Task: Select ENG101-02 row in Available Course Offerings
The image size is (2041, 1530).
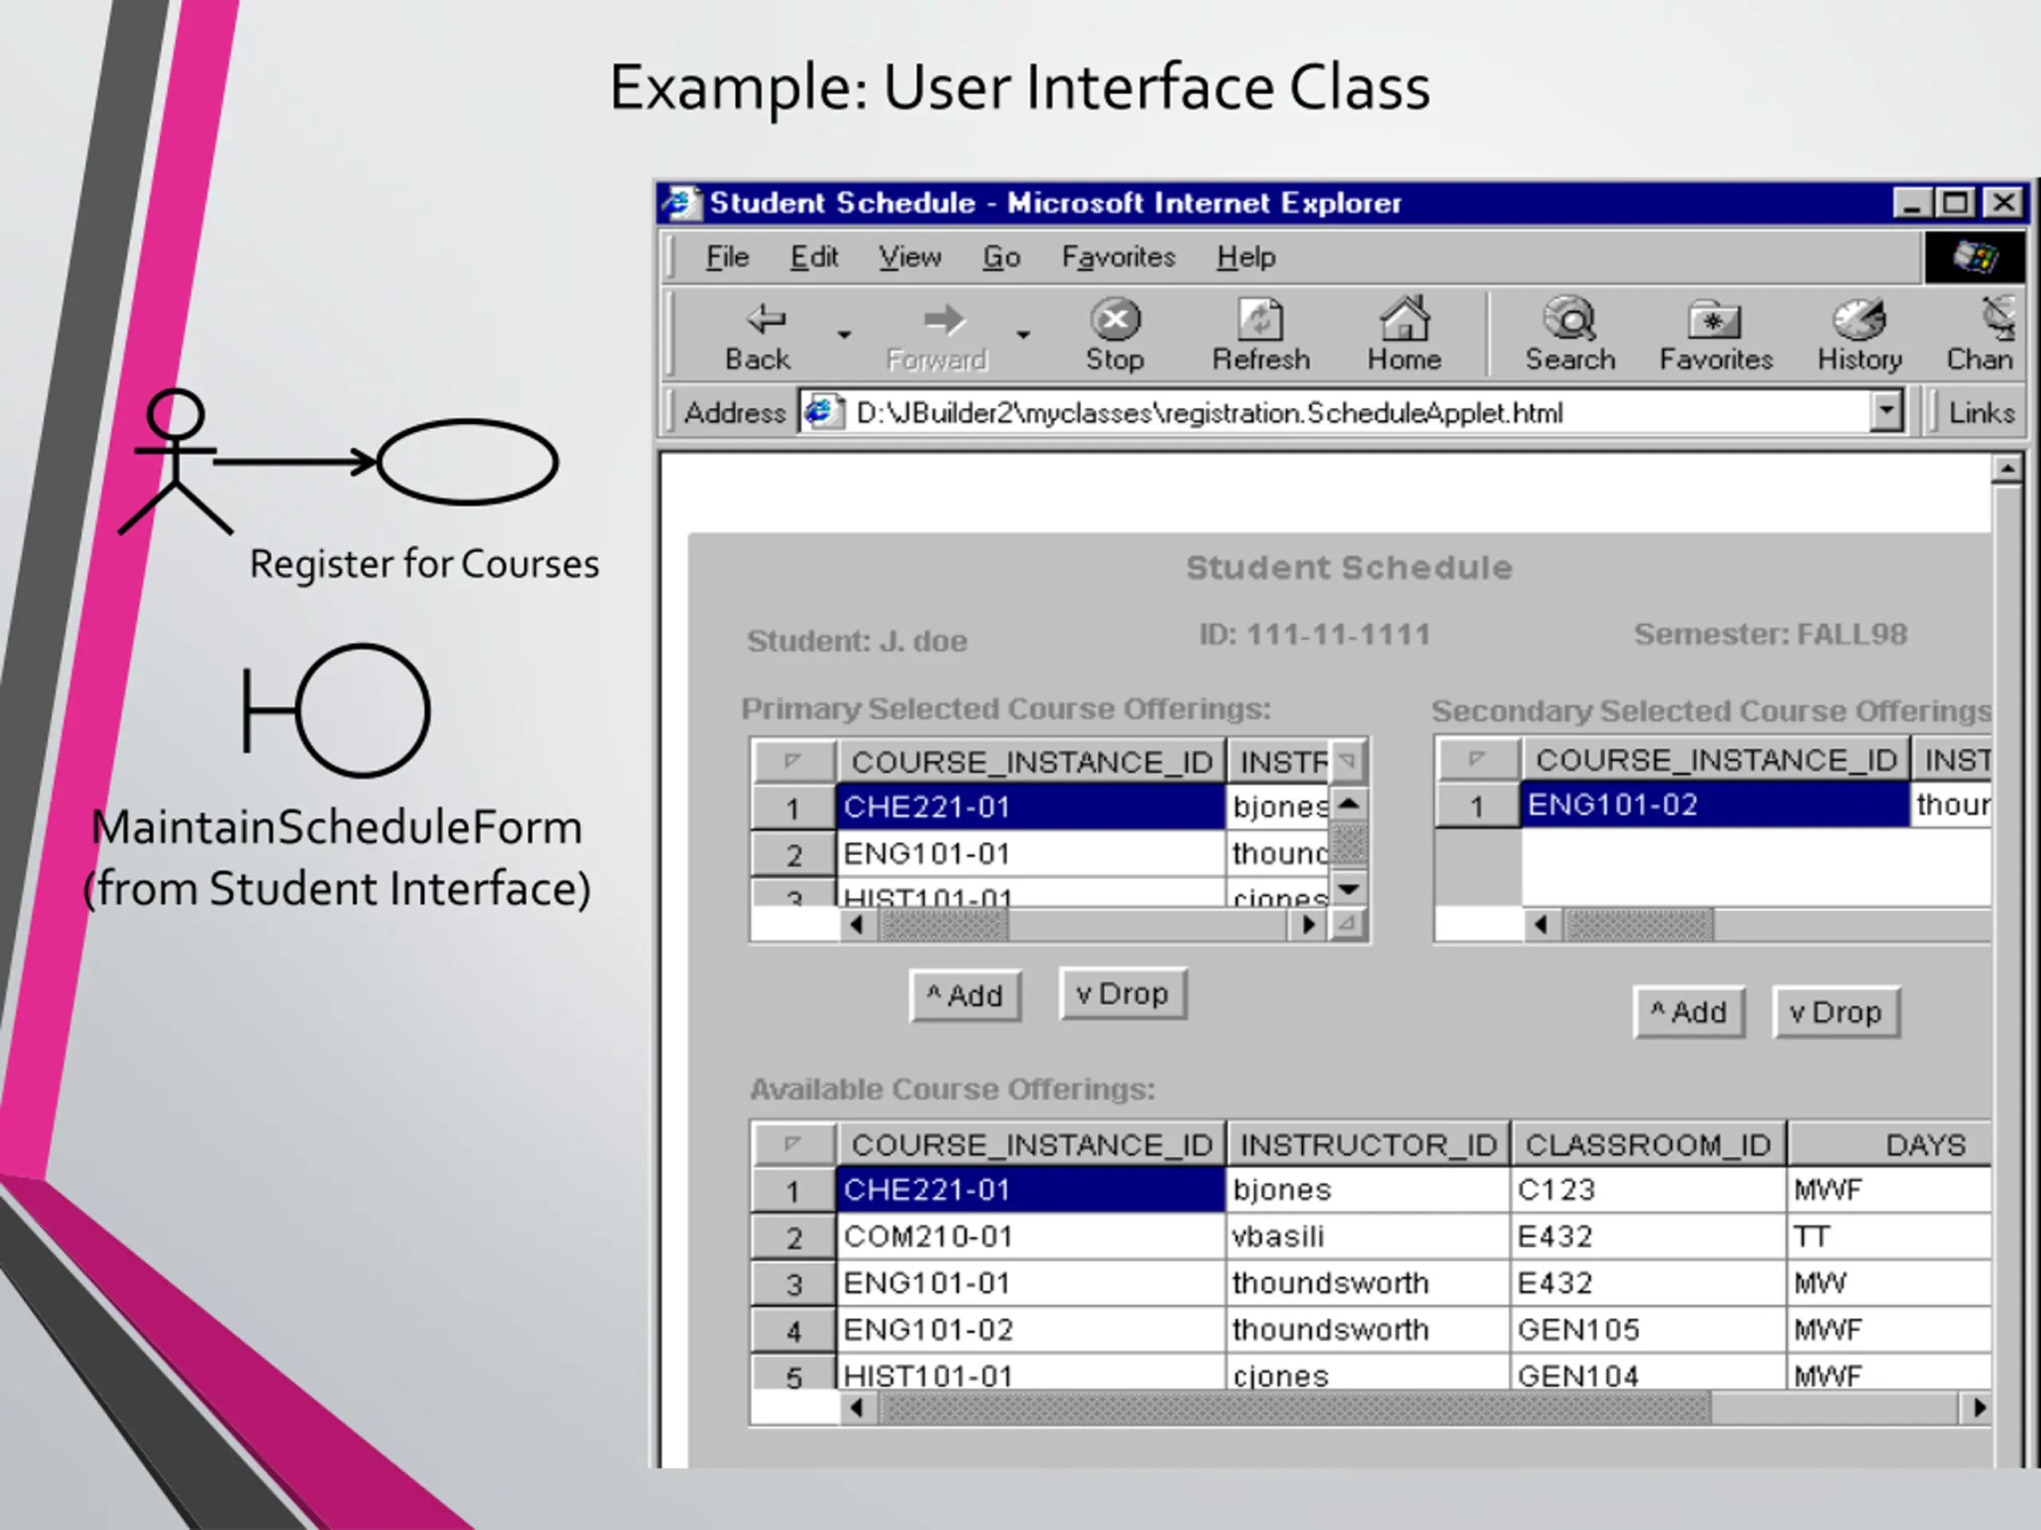Action: click(x=1031, y=1330)
